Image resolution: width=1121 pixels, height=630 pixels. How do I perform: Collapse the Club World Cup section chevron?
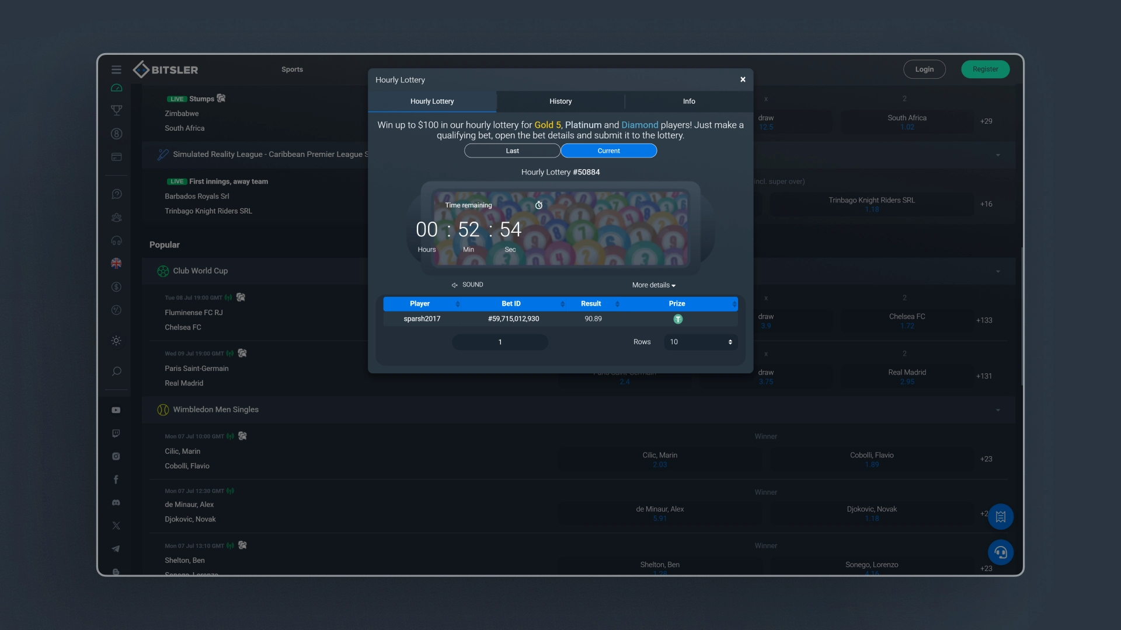point(998,272)
